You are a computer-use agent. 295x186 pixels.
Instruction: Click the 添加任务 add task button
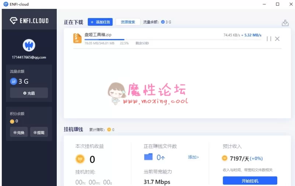point(100,22)
